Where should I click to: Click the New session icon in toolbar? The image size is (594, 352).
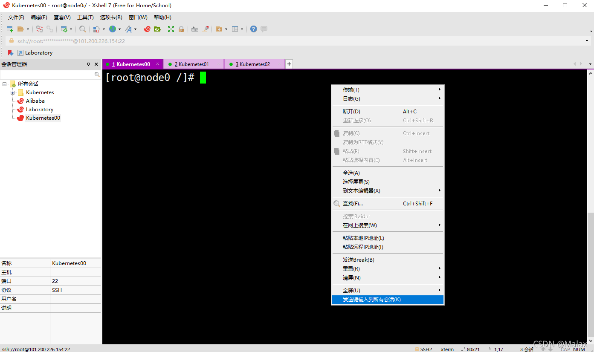(x=10, y=29)
